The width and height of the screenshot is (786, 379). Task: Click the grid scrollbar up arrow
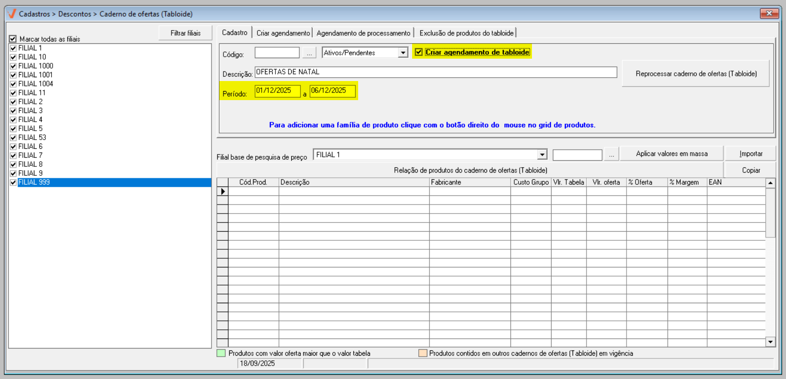[770, 183]
